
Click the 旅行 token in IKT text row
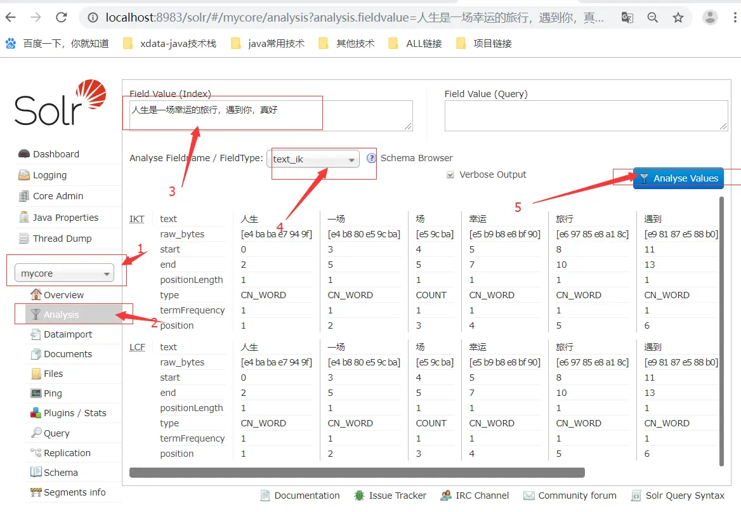pos(565,219)
